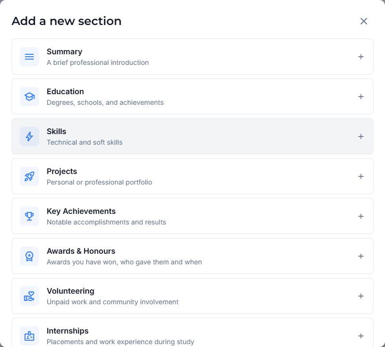Select the Education title text
The width and height of the screenshot is (385, 347).
point(65,91)
